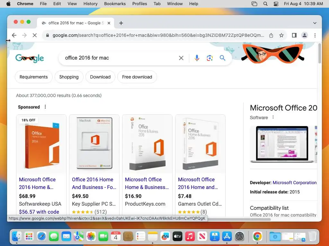Viewport: 329px width, 246px height.
Task: Open Mail from the Dock
Action: coord(66,236)
